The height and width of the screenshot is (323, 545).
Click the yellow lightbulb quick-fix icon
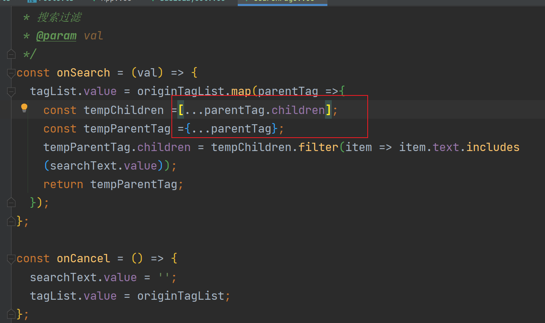[x=24, y=108]
